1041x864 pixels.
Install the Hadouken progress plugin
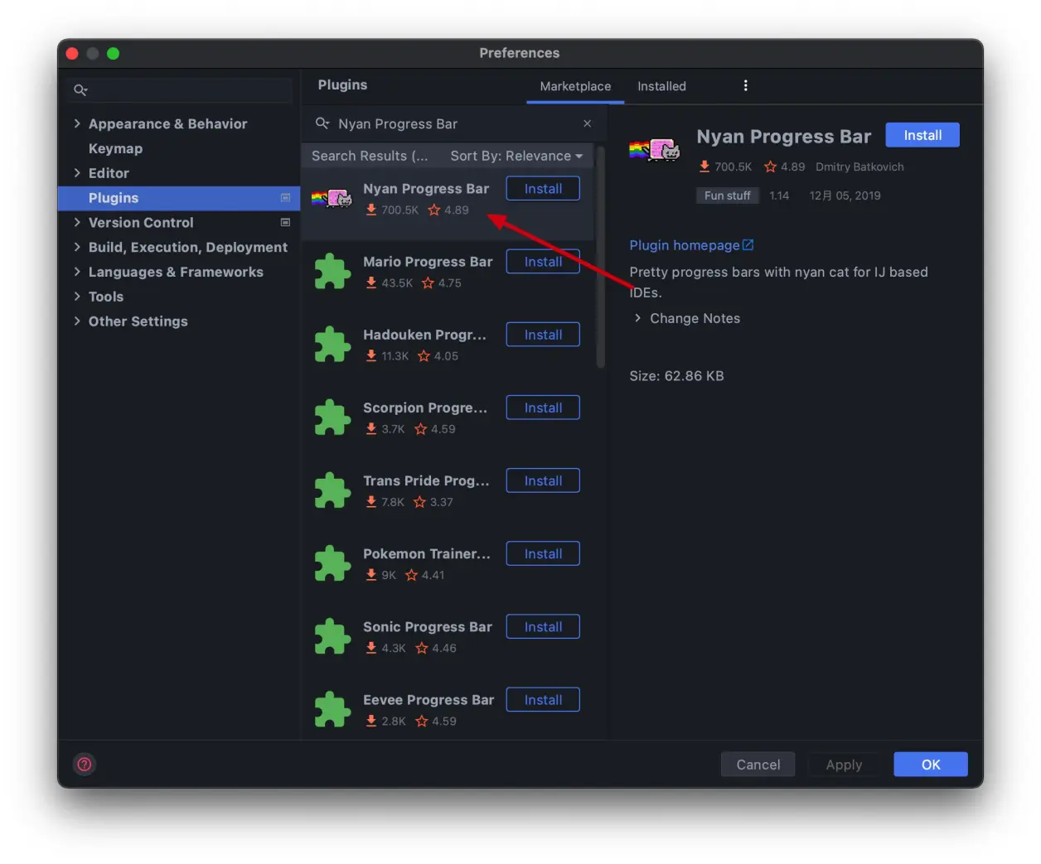(543, 335)
